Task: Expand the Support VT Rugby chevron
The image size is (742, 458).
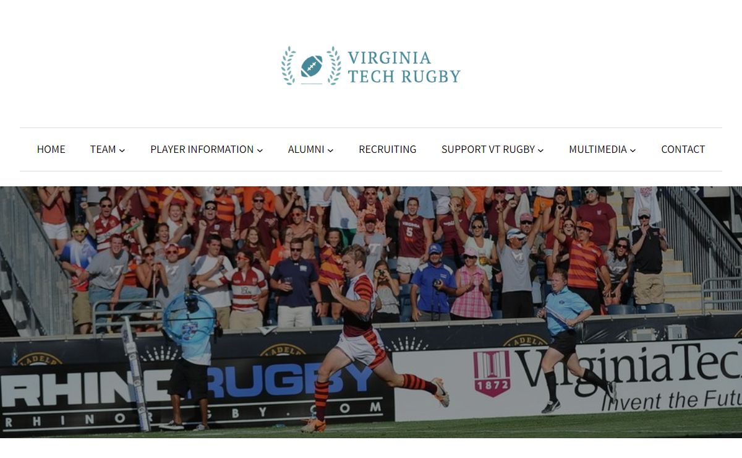Action: [x=540, y=150]
